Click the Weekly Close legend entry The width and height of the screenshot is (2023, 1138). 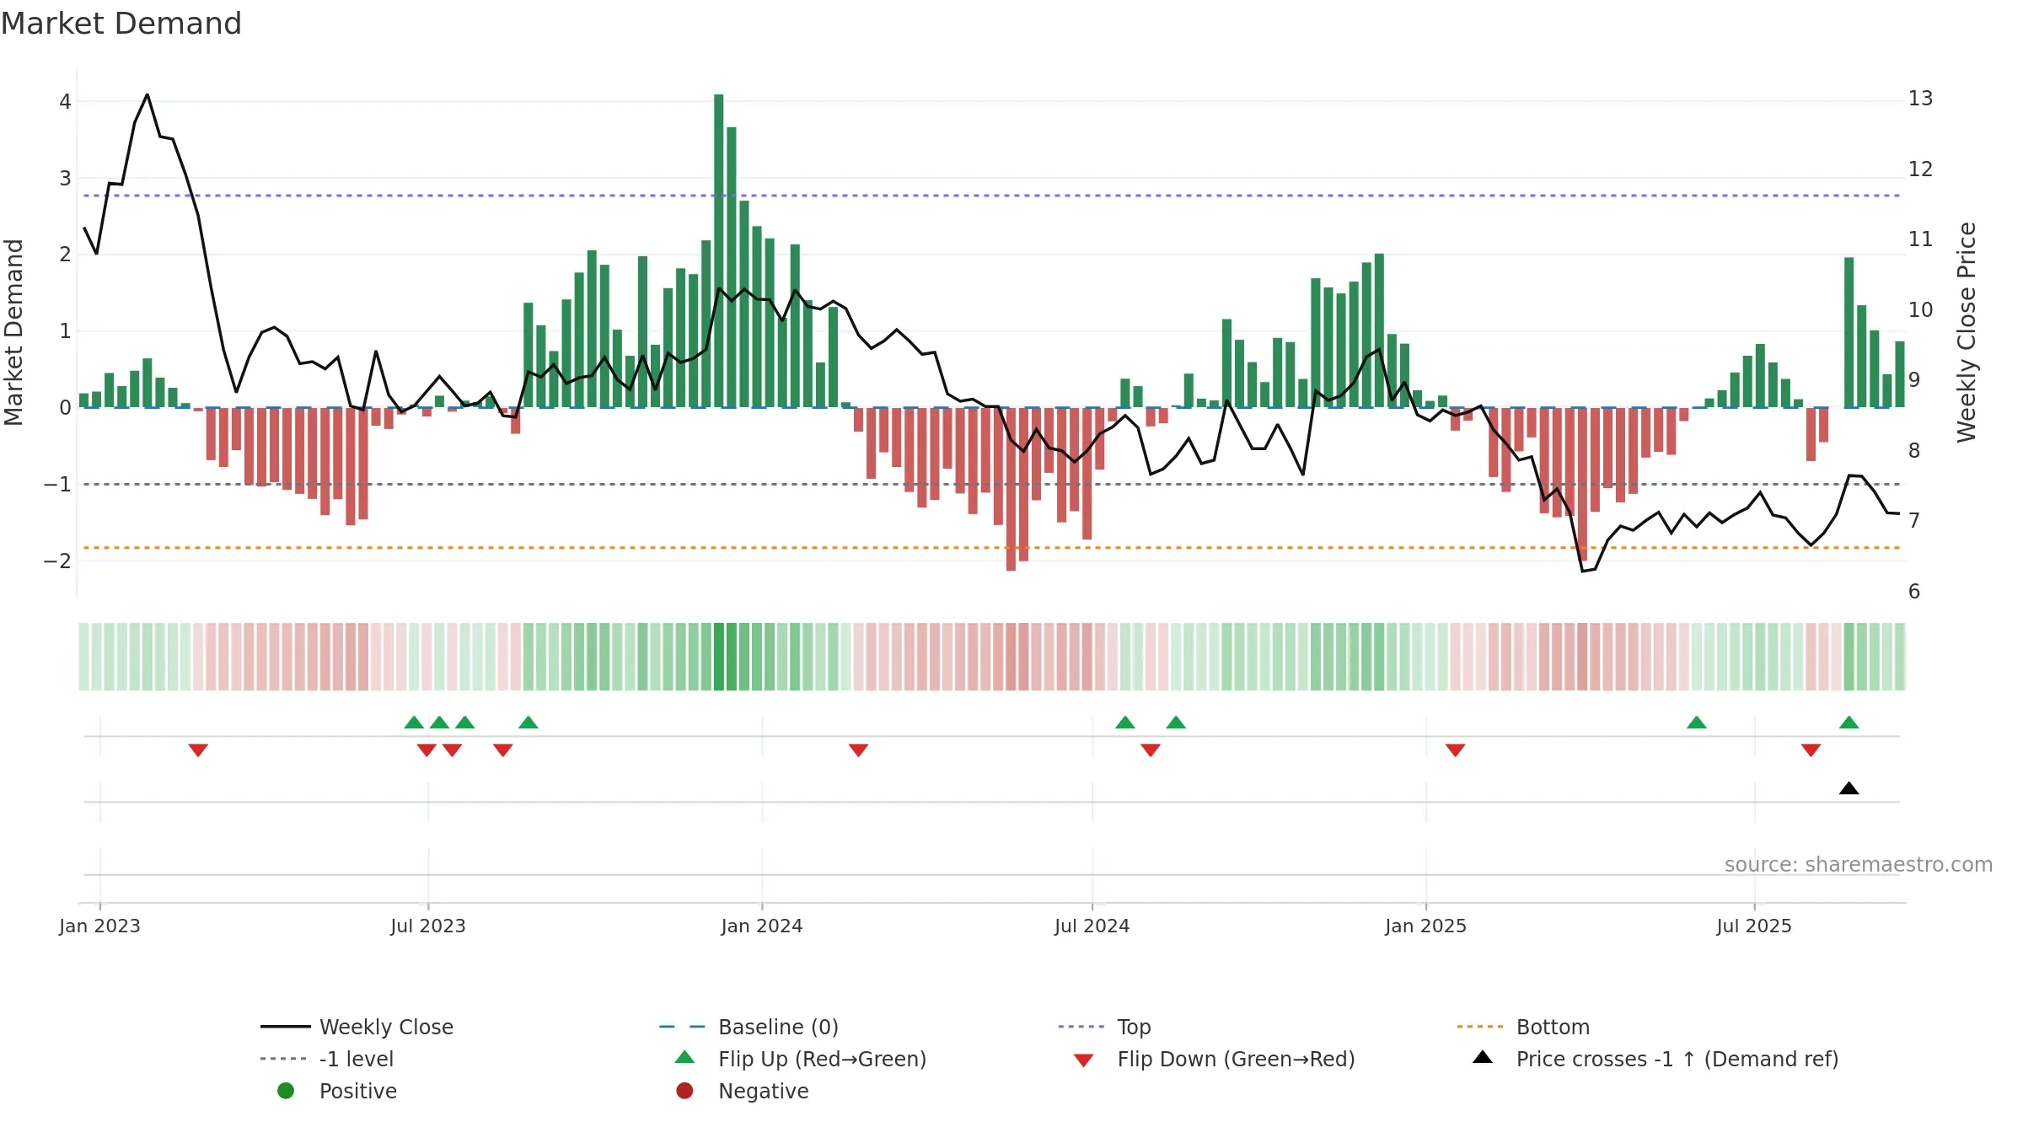pyautogui.click(x=357, y=1027)
